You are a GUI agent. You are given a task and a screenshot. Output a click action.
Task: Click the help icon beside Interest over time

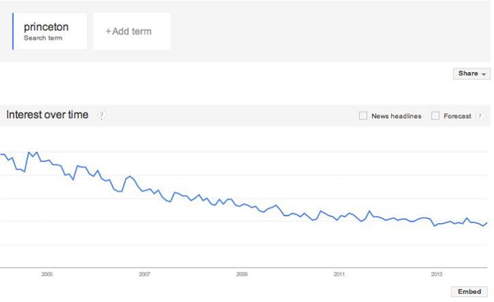pos(102,115)
